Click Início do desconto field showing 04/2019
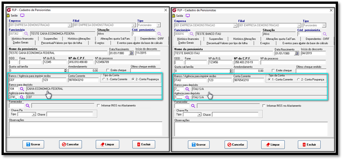 (x=313, y=53)
